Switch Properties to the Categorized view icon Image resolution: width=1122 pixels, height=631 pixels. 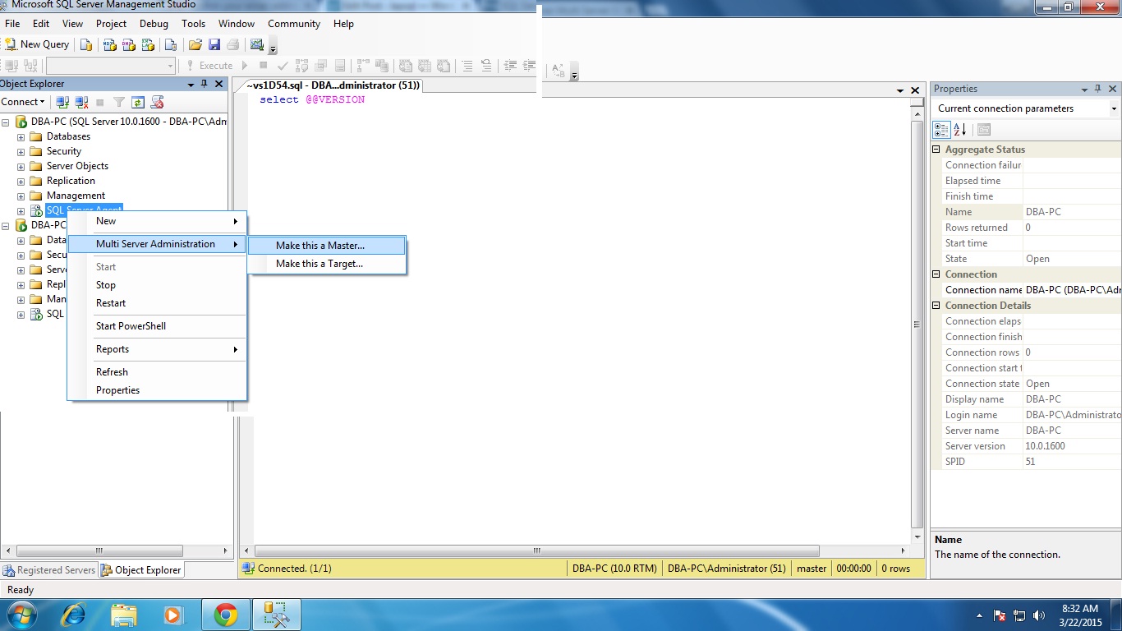tap(941, 129)
